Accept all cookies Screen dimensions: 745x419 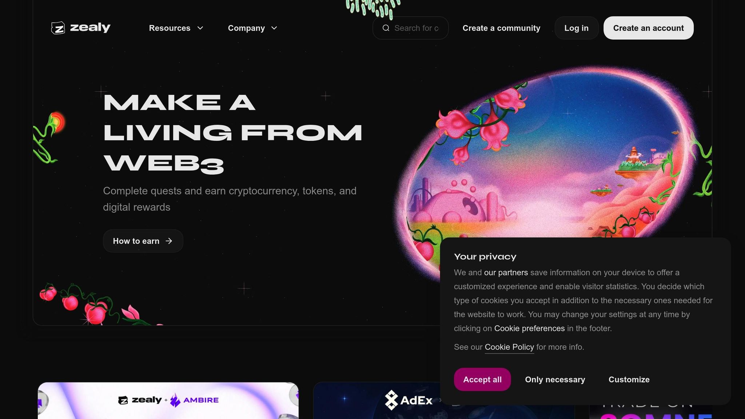tap(482, 379)
